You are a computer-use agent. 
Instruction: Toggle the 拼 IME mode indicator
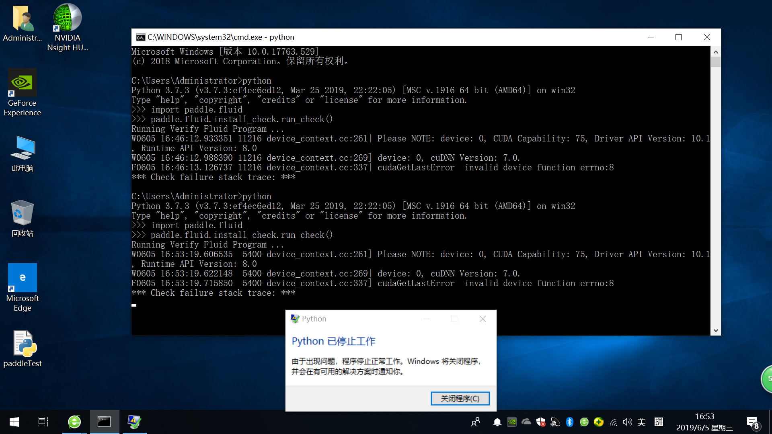click(659, 422)
